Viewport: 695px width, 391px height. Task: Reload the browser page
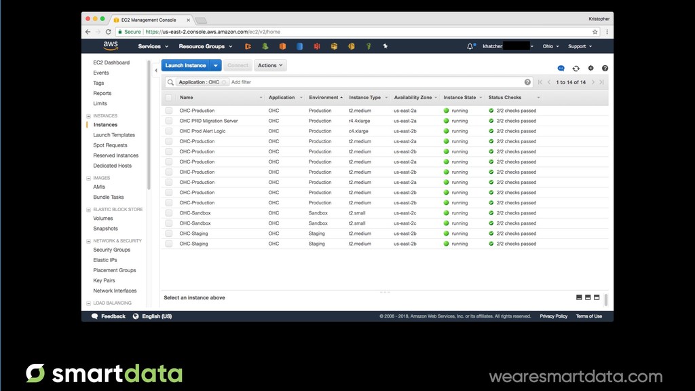click(108, 32)
